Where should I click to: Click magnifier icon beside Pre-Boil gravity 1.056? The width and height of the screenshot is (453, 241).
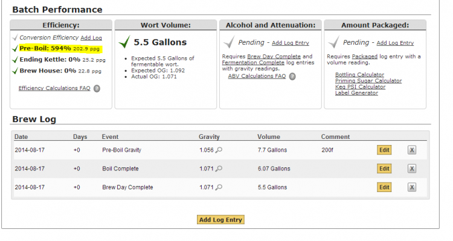pyautogui.click(x=219, y=150)
